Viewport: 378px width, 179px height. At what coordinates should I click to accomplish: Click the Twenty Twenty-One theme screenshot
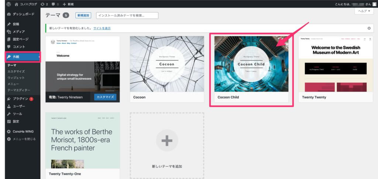82,141
